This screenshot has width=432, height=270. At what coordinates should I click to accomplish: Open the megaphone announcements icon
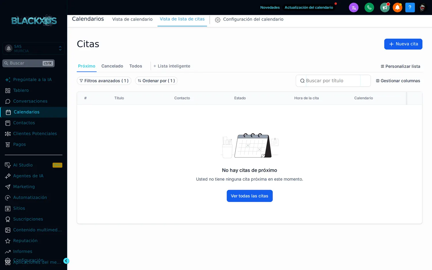(x=385, y=7)
